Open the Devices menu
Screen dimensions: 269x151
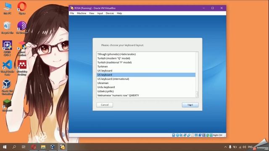110,13
